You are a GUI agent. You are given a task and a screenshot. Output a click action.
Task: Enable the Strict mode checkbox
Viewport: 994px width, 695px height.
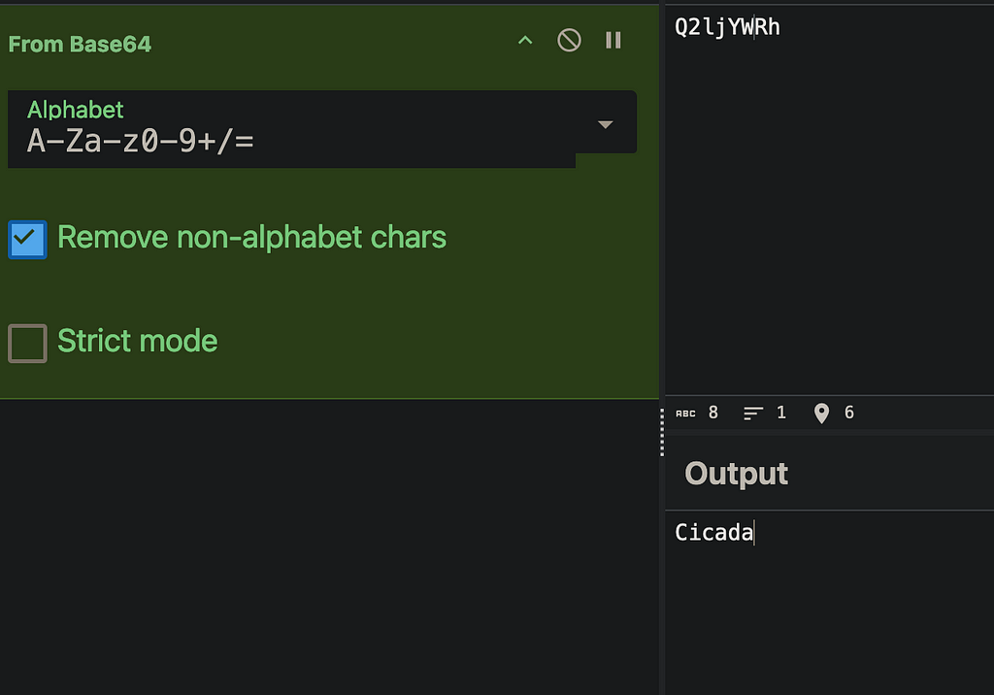pyautogui.click(x=27, y=343)
